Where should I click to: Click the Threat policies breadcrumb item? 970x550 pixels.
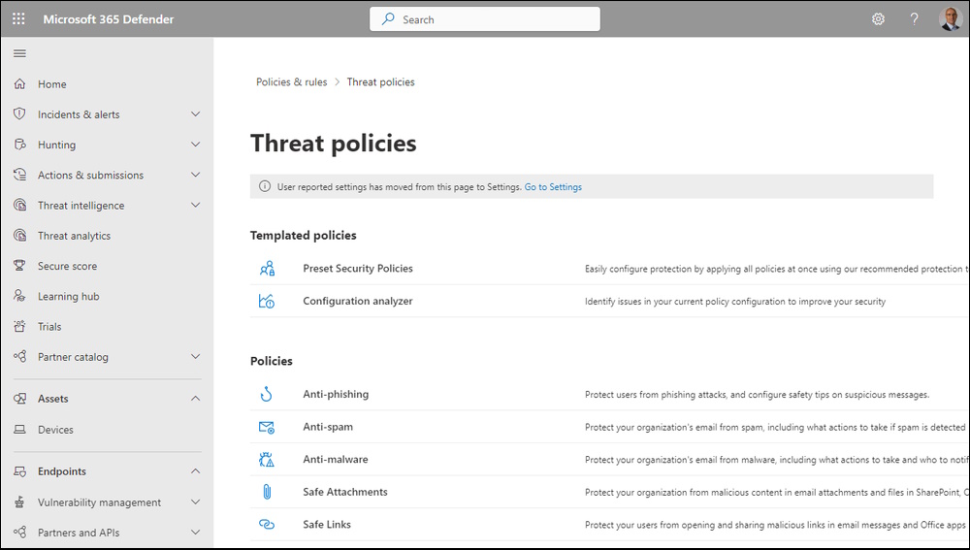pyautogui.click(x=380, y=81)
